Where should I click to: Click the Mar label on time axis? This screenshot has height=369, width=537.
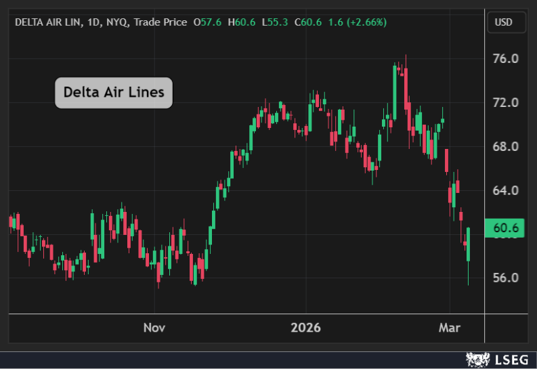[x=450, y=328]
